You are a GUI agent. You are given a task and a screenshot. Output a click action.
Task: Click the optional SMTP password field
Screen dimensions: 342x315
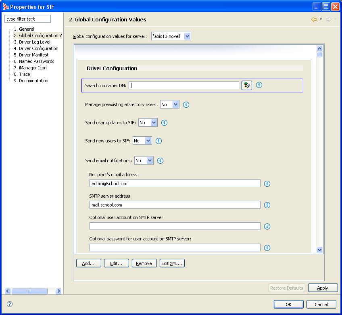(x=175, y=248)
